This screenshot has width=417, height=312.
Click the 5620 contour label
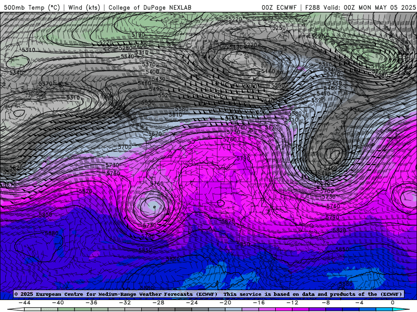pos(16,167)
